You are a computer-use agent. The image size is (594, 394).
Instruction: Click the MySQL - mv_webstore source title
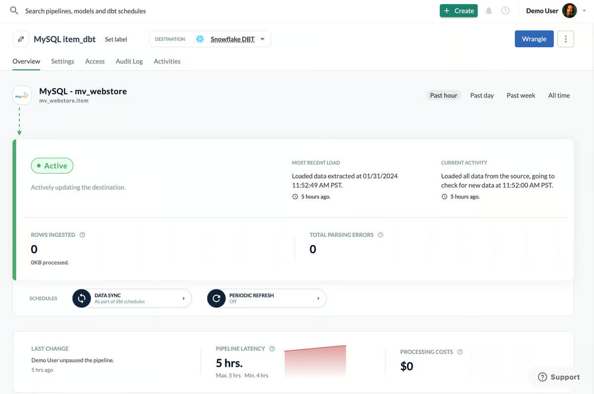(x=83, y=91)
